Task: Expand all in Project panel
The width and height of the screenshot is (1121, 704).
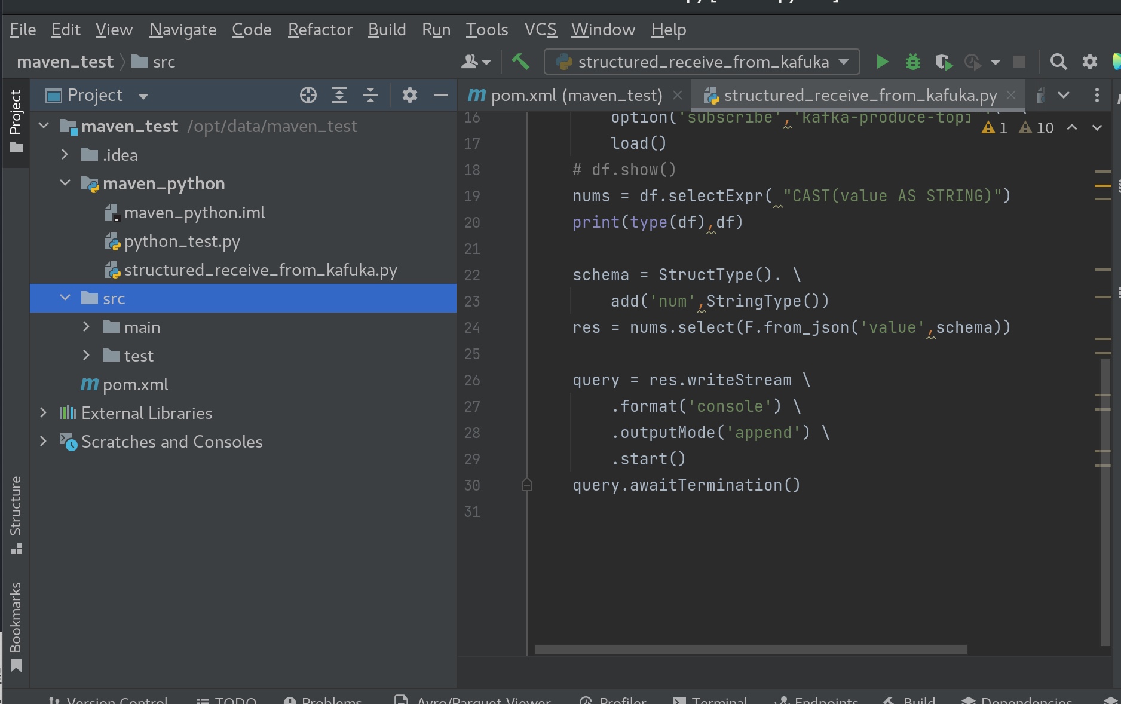Action: pos(339,95)
